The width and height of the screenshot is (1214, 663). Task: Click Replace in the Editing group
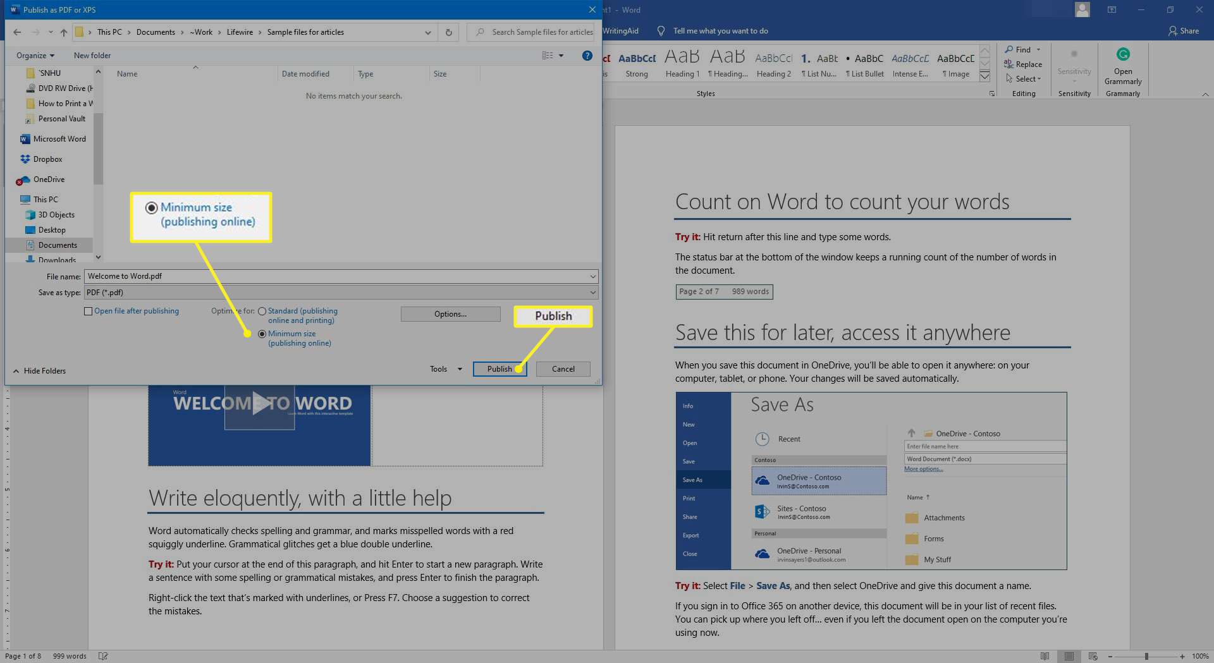tap(1023, 64)
